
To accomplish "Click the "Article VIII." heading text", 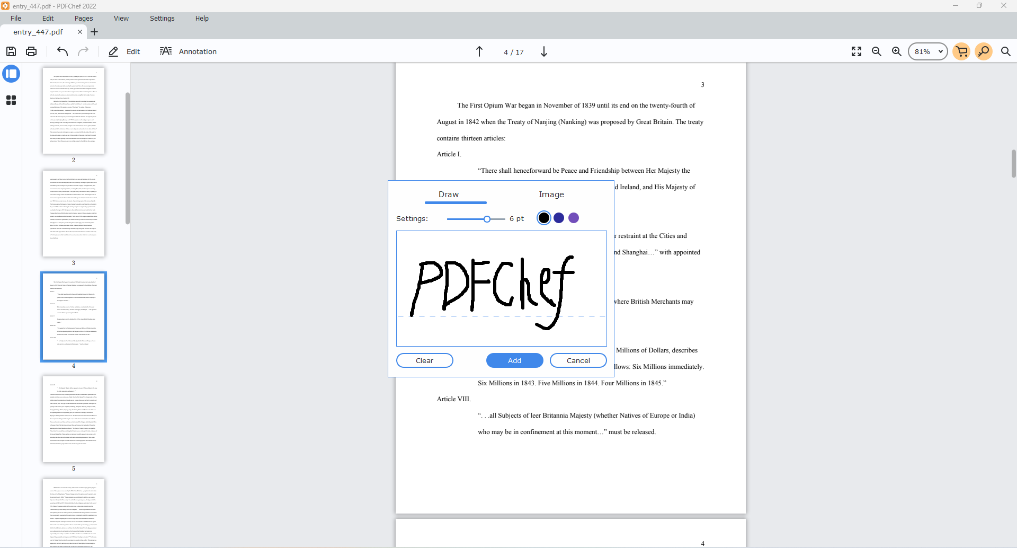I will click(454, 399).
